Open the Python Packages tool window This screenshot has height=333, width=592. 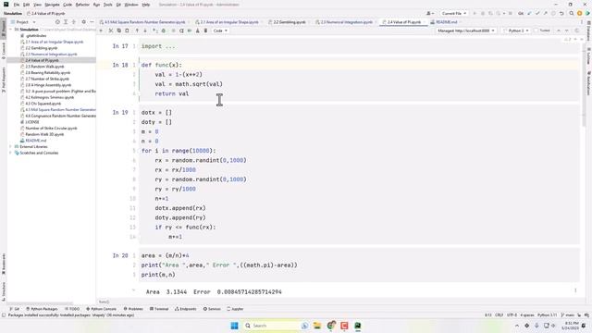pos(42,309)
